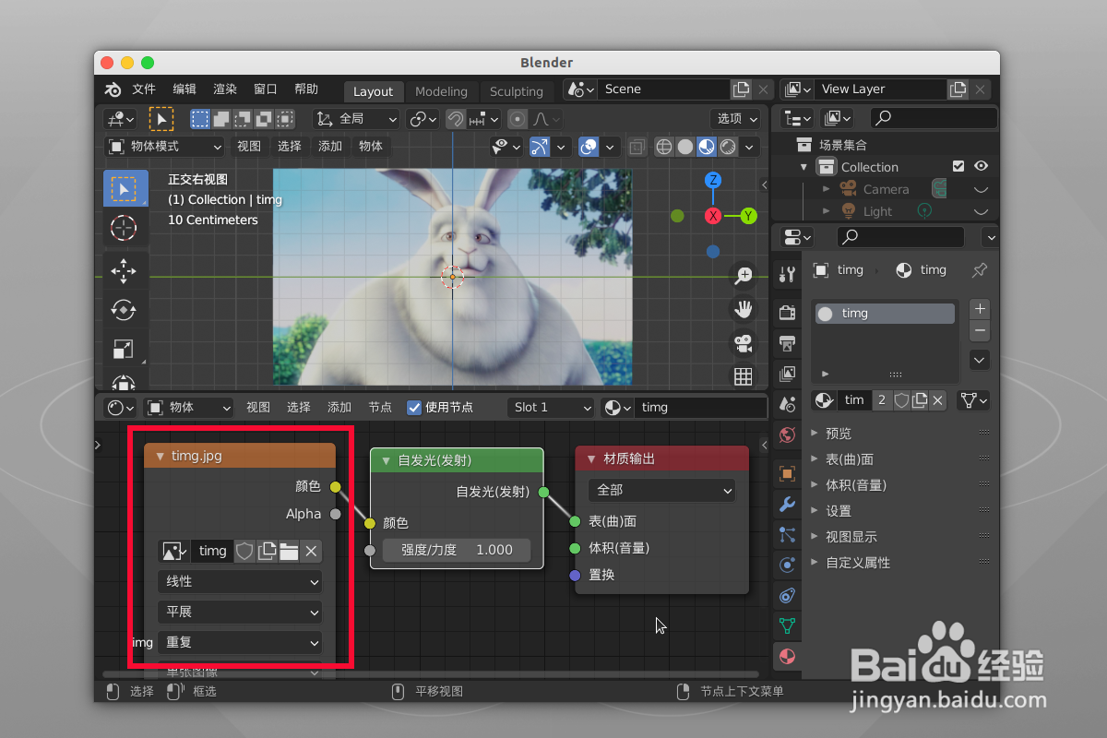Open the Material properties tab (red sphere)
Viewport: 1107px width, 738px height.
[x=787, y=657]
